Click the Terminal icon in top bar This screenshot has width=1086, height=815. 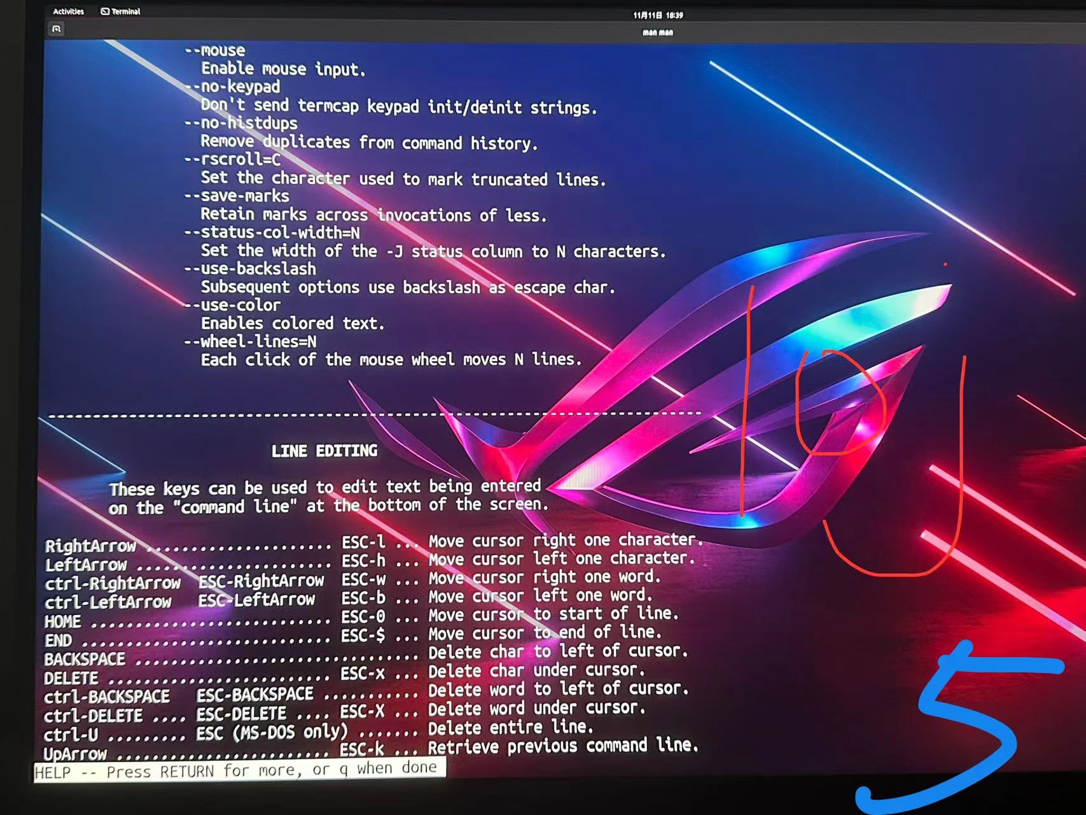pos(105,11)
